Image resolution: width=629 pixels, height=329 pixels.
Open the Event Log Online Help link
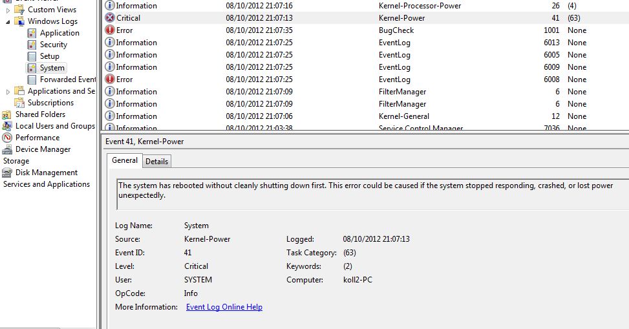pos(224,307)
